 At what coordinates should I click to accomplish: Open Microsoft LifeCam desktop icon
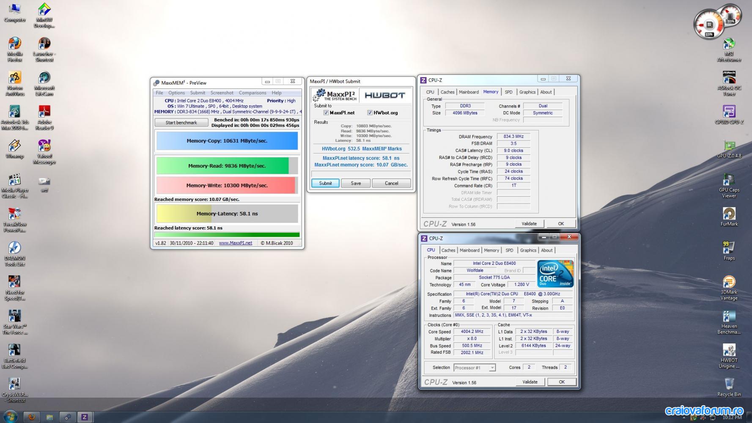44,84
